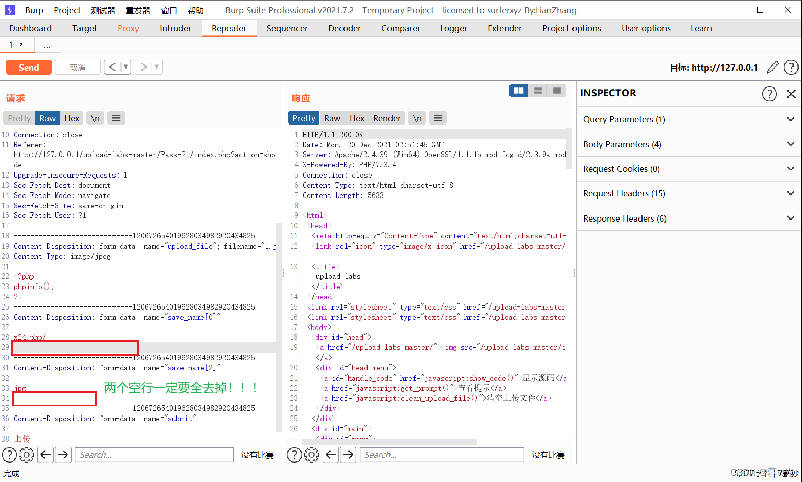Expand Response Headers (6) section
The image size is (802, 482).
(x=689, y=218)
